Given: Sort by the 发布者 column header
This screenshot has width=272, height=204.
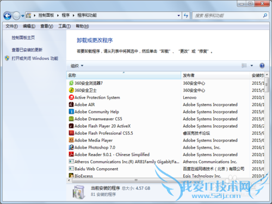Looking at the screenshot, I should [x=215, y=76].
